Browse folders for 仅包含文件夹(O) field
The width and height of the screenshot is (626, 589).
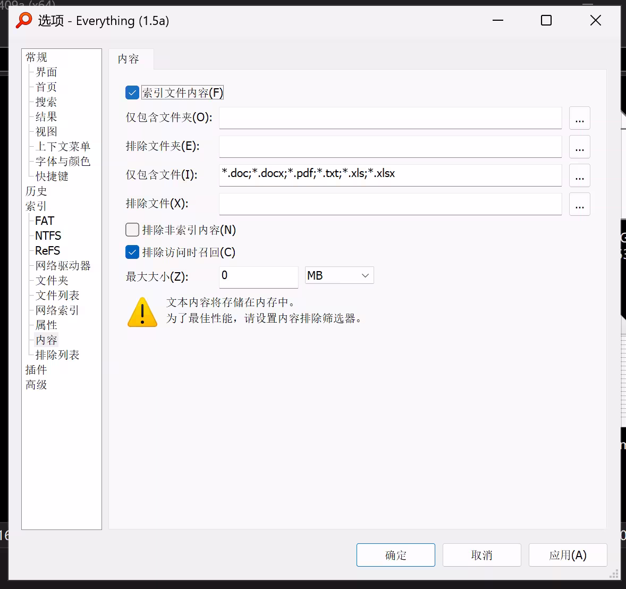pos(580,118)
